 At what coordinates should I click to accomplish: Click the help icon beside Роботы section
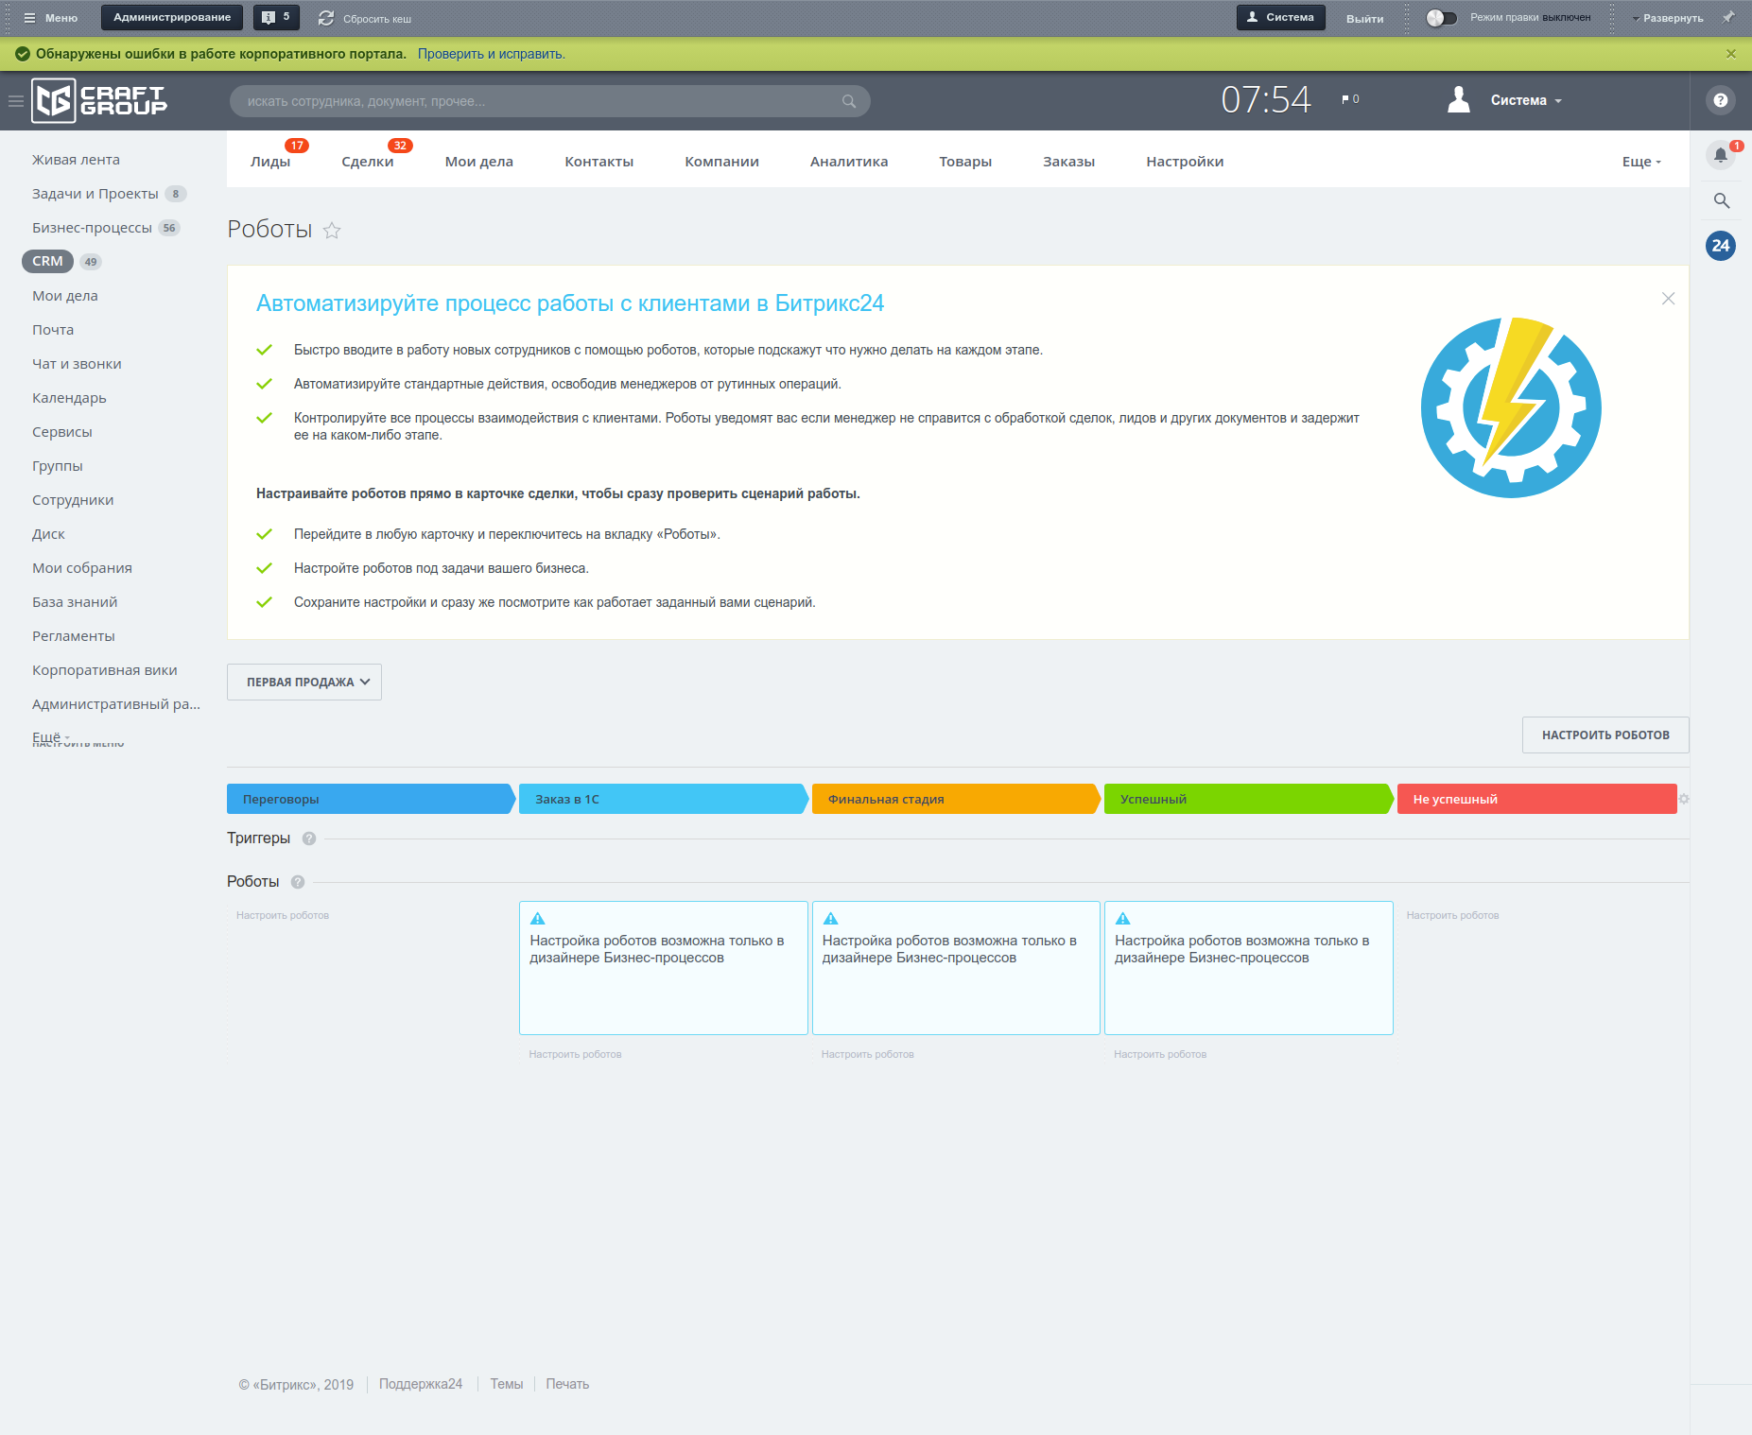pos(298,882)
